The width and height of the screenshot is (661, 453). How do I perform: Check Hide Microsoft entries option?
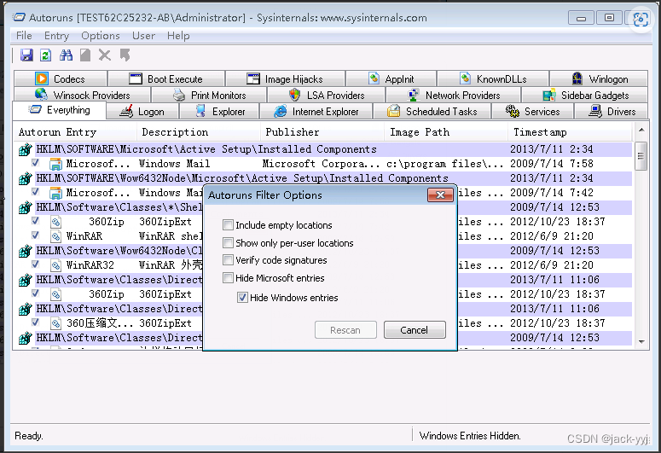click(228, 277)
